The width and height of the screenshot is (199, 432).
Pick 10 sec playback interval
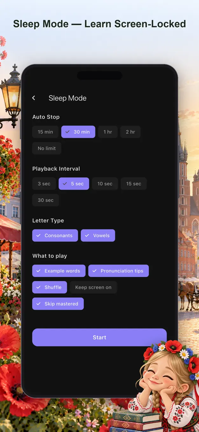[x=105, y=184]
